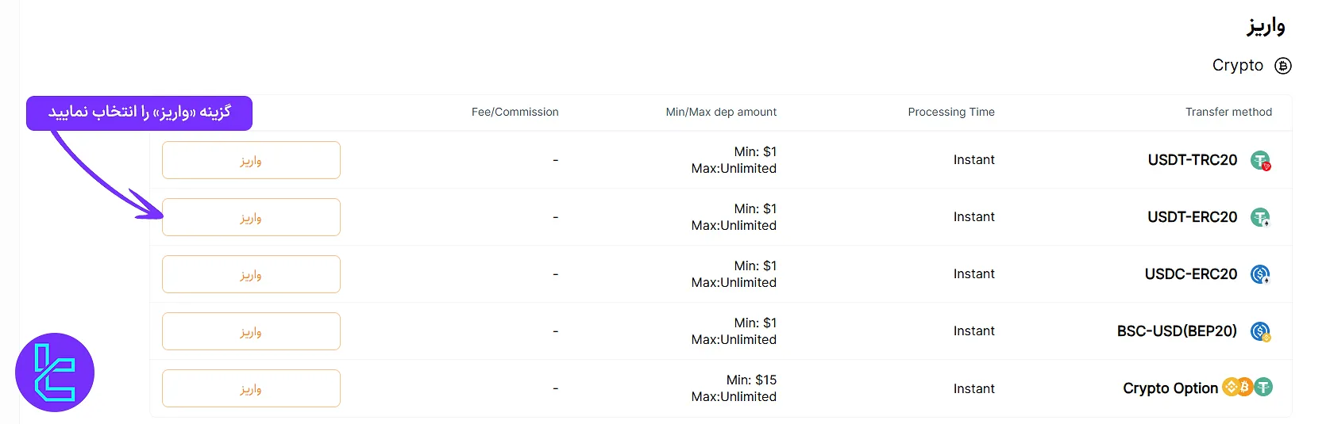Click the USDT-ERC20 coin icon
The image size is (1330, 424).
1260,217
